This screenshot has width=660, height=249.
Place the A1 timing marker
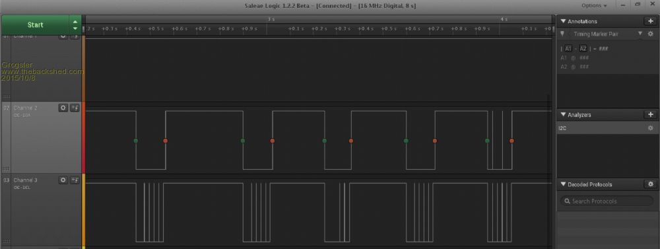point(569,48)
